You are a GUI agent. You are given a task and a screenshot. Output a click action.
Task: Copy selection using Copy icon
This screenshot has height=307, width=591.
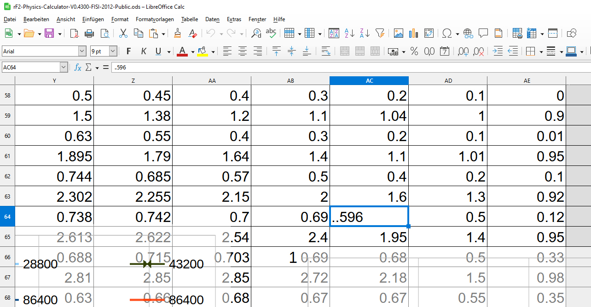coord(138,33)
